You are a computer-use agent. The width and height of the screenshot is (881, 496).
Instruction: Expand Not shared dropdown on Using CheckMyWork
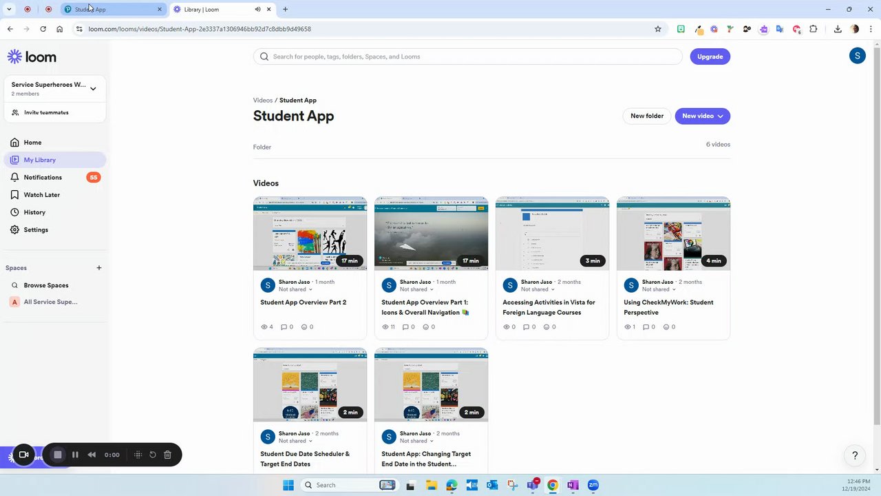659,289
